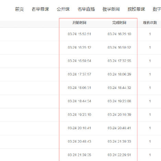
Task: Open the 公开课 navigation item
Action: pyautogui.click(x=63, y=9)
